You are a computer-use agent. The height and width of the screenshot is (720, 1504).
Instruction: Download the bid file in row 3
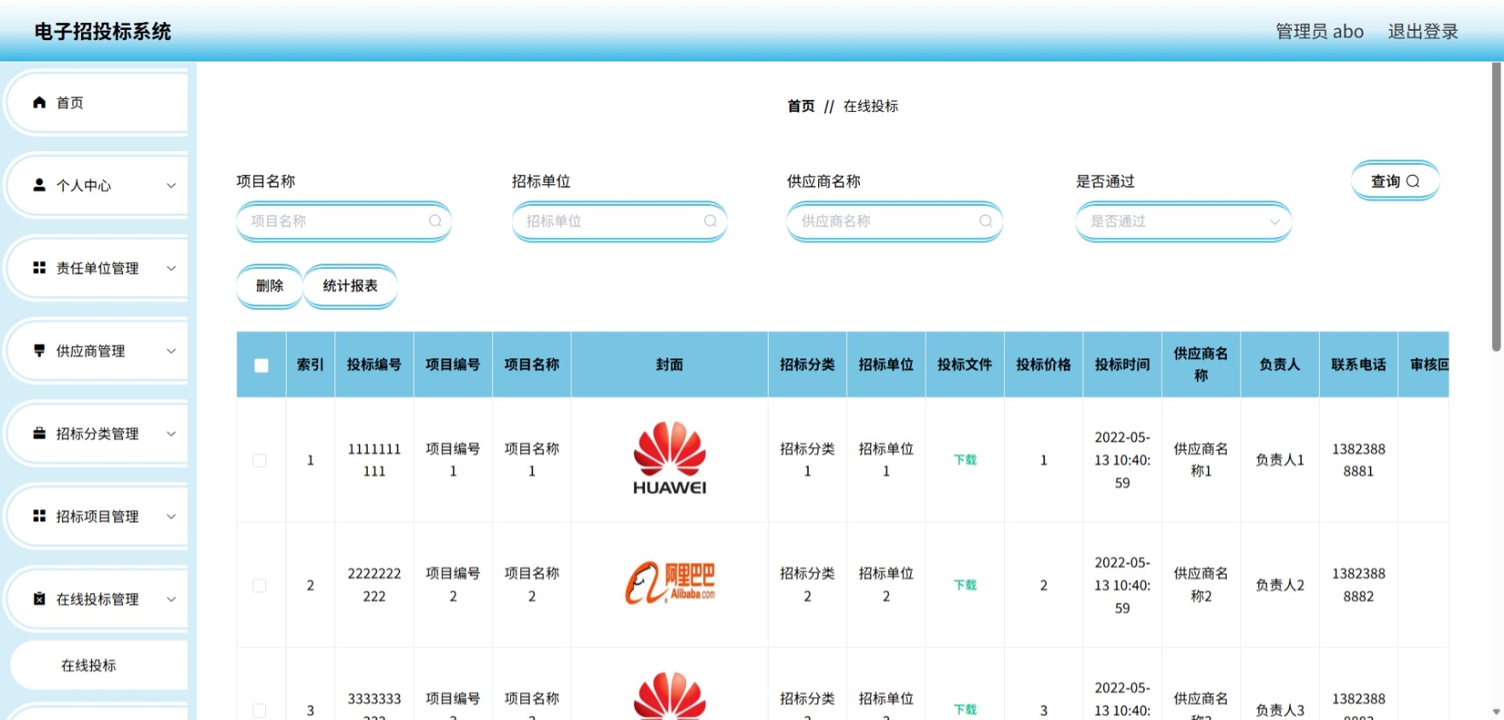click(x=965, y=710)
